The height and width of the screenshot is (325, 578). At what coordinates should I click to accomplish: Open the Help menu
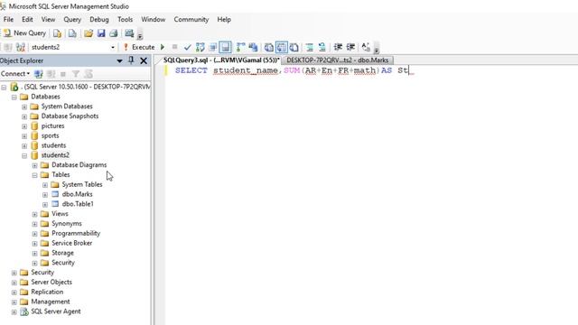pyautogui.click(x=224, y=20)
